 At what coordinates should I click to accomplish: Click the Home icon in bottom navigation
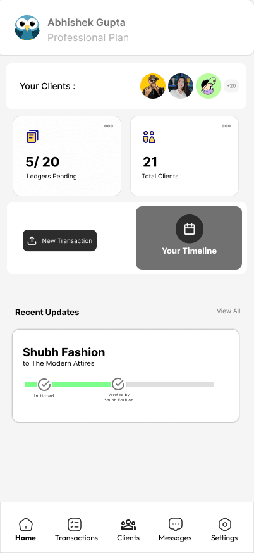25,525
